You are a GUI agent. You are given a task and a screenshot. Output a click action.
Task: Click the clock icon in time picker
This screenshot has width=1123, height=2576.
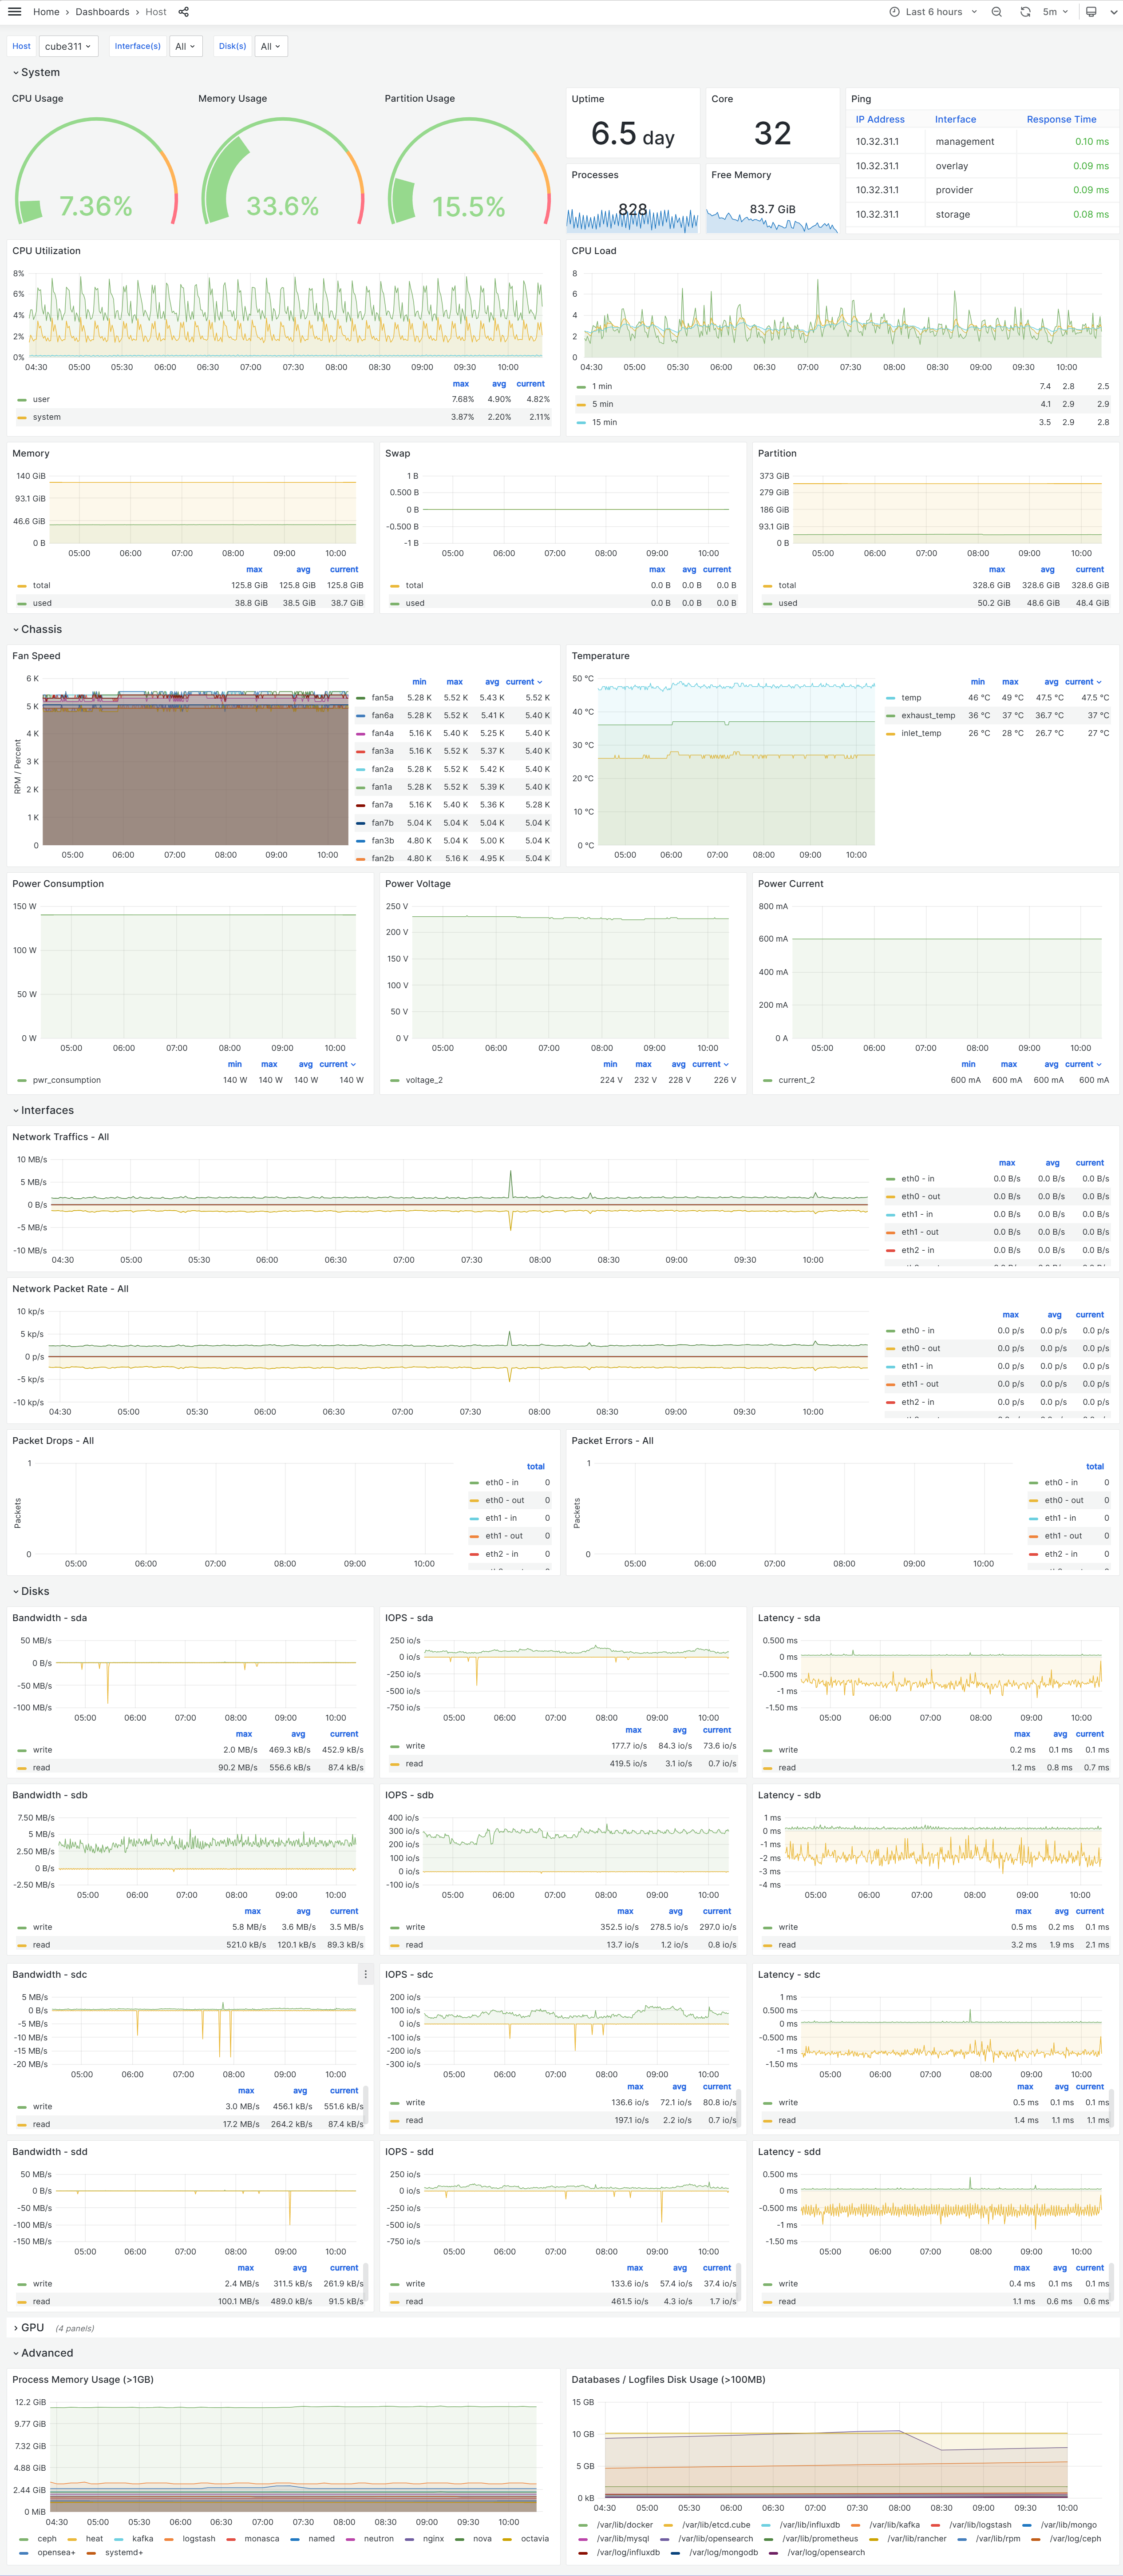pos(894,12)
